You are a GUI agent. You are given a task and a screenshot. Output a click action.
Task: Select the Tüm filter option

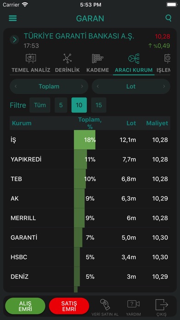coord(40,105)
